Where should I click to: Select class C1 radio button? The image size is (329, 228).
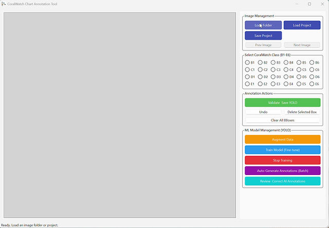tap(247, 69)
